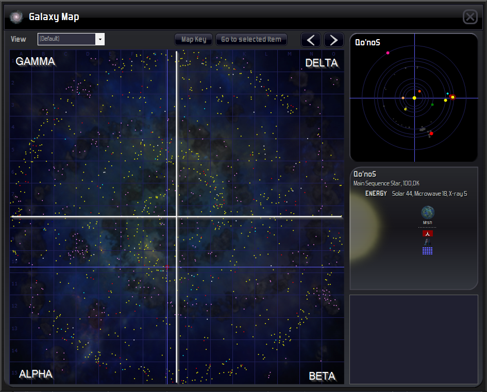Click the Klingon portrait icon under the emblem
Screen dimensions: 487x392
[x=427, y=242]
